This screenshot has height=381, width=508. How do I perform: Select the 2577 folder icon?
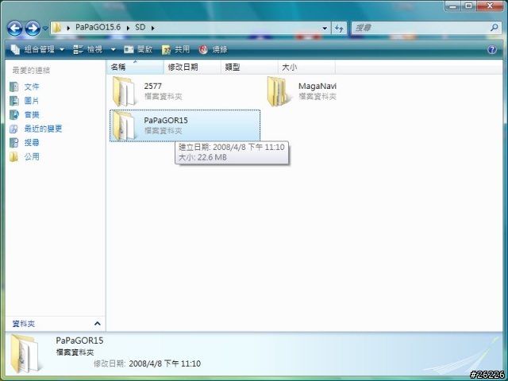coord(125,91)
